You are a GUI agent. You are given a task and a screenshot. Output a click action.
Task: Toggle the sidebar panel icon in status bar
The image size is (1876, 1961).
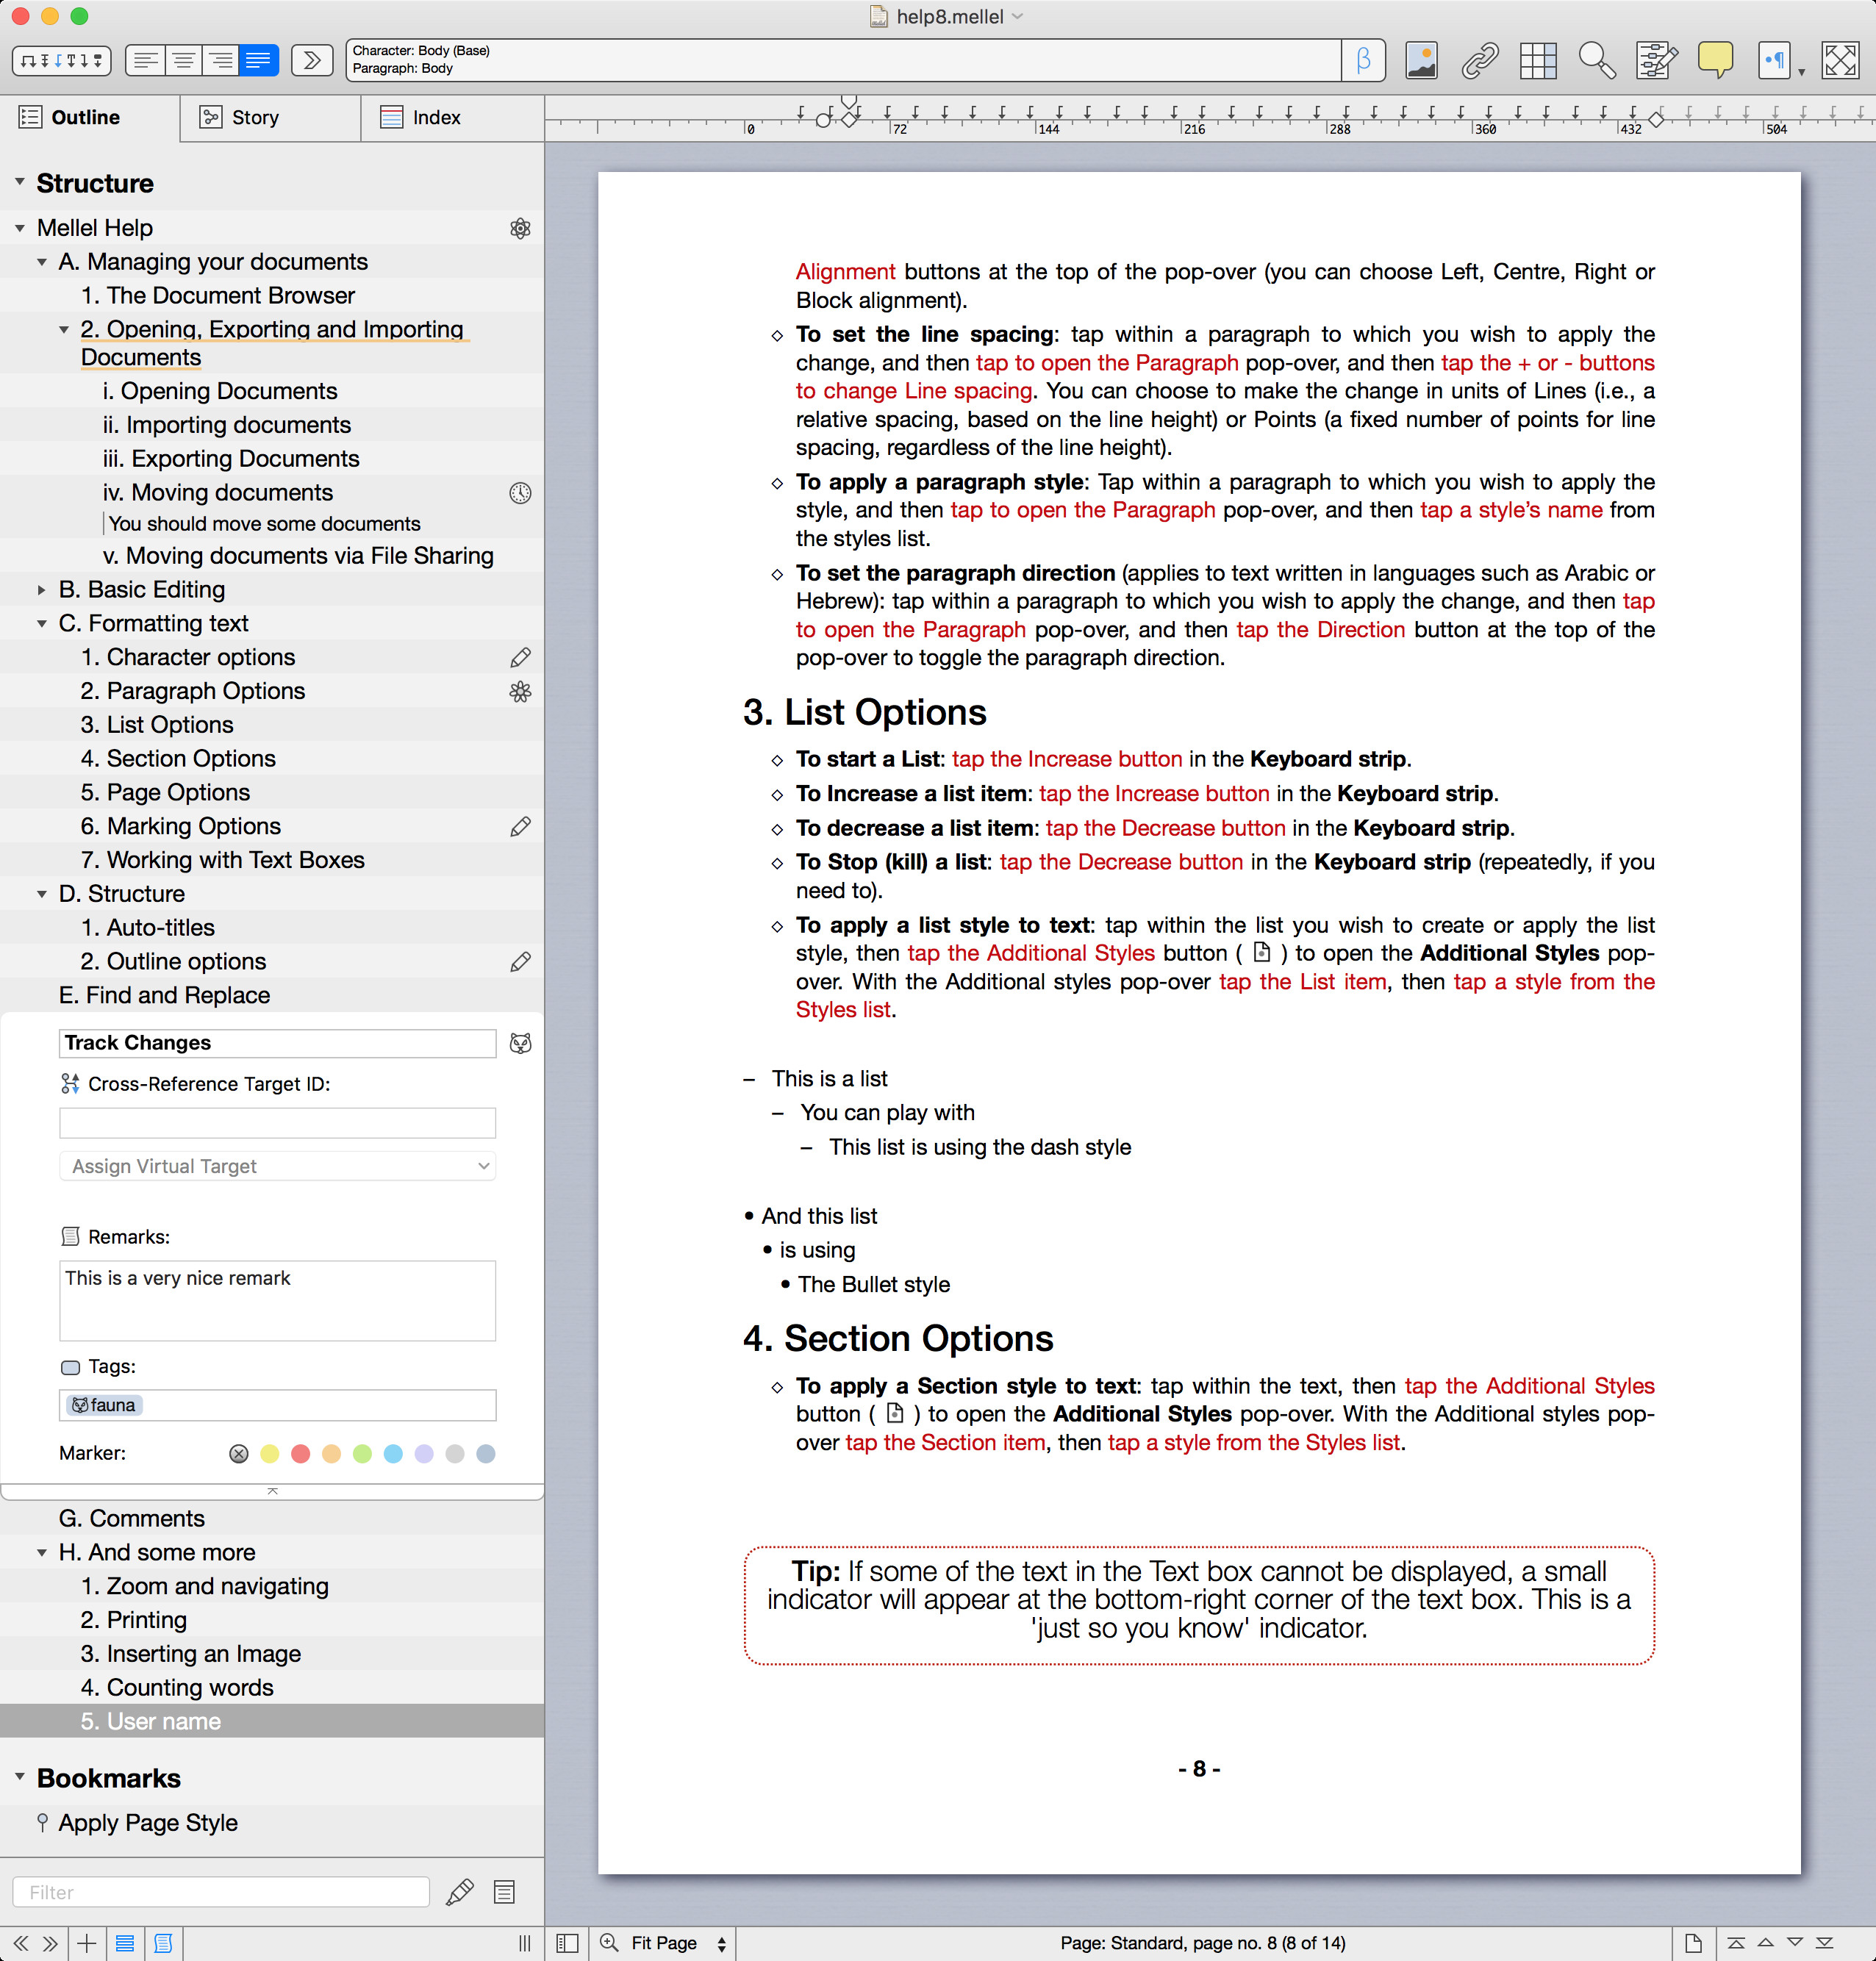point(566,1943)
